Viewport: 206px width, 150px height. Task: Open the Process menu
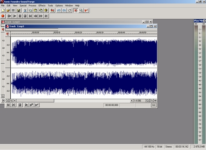click(x=33, y=6)
